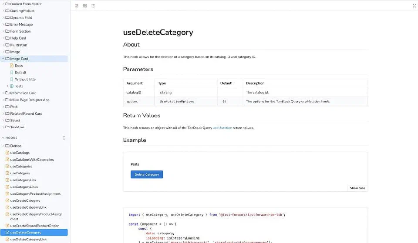
Task: Click the Delete Category button
Action: click(x=147, y=175)
